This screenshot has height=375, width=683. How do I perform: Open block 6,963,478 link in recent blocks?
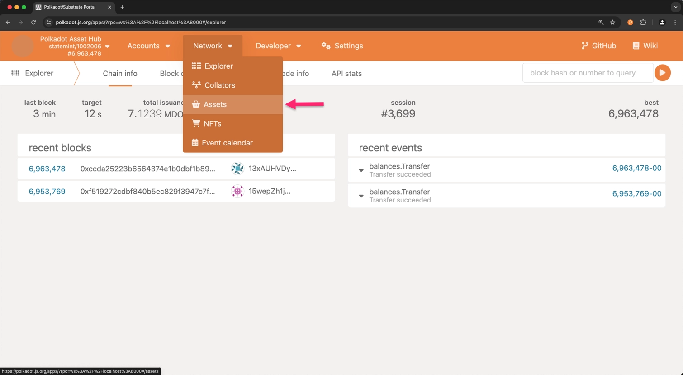point(47,169)
